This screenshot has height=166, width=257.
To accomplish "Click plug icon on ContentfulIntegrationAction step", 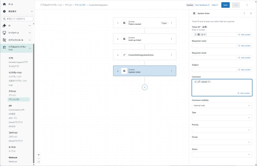I will pyautogui.click(x=124, y=55).
